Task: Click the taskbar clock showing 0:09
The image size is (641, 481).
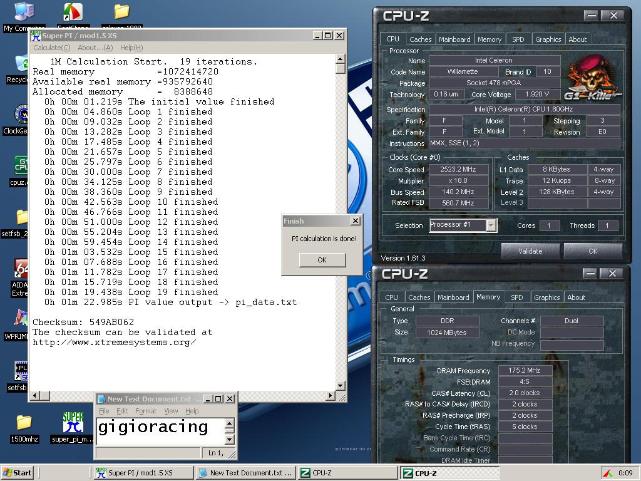Action: pyautogui.click(x=625, y=473)
